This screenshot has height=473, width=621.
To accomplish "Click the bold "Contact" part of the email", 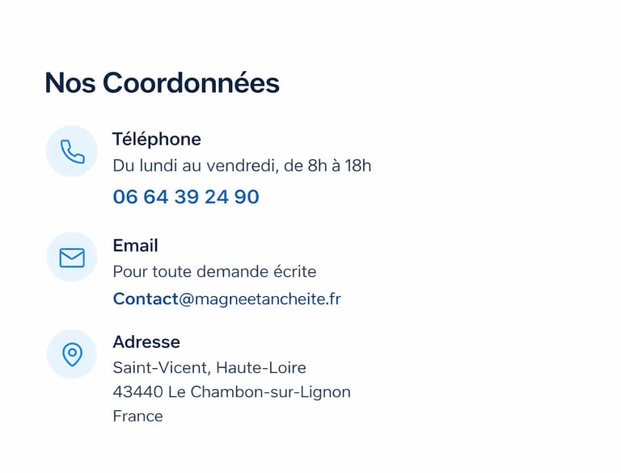I will (146, 299).
